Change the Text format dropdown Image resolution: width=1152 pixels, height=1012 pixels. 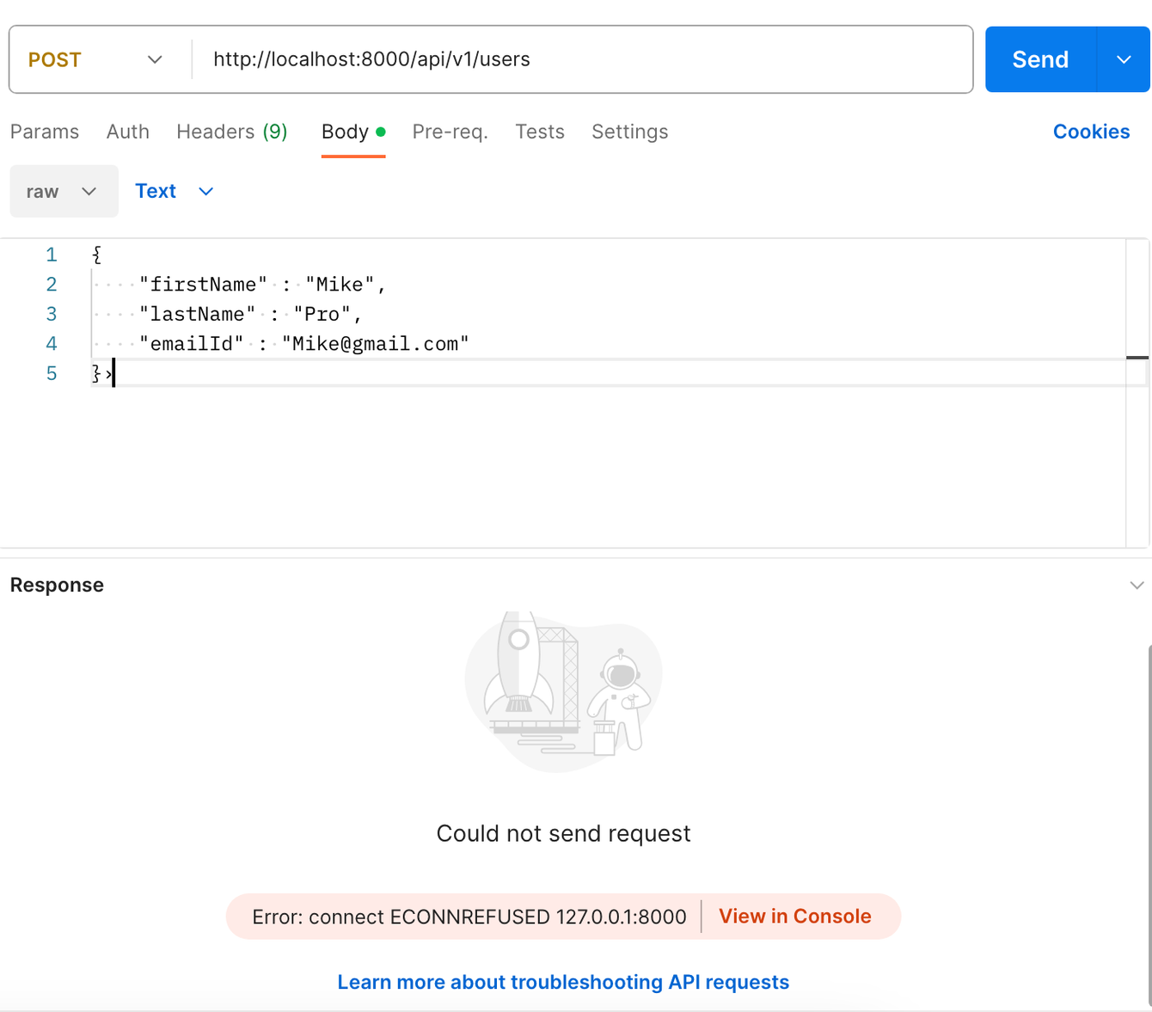click(x=175, y=191)
